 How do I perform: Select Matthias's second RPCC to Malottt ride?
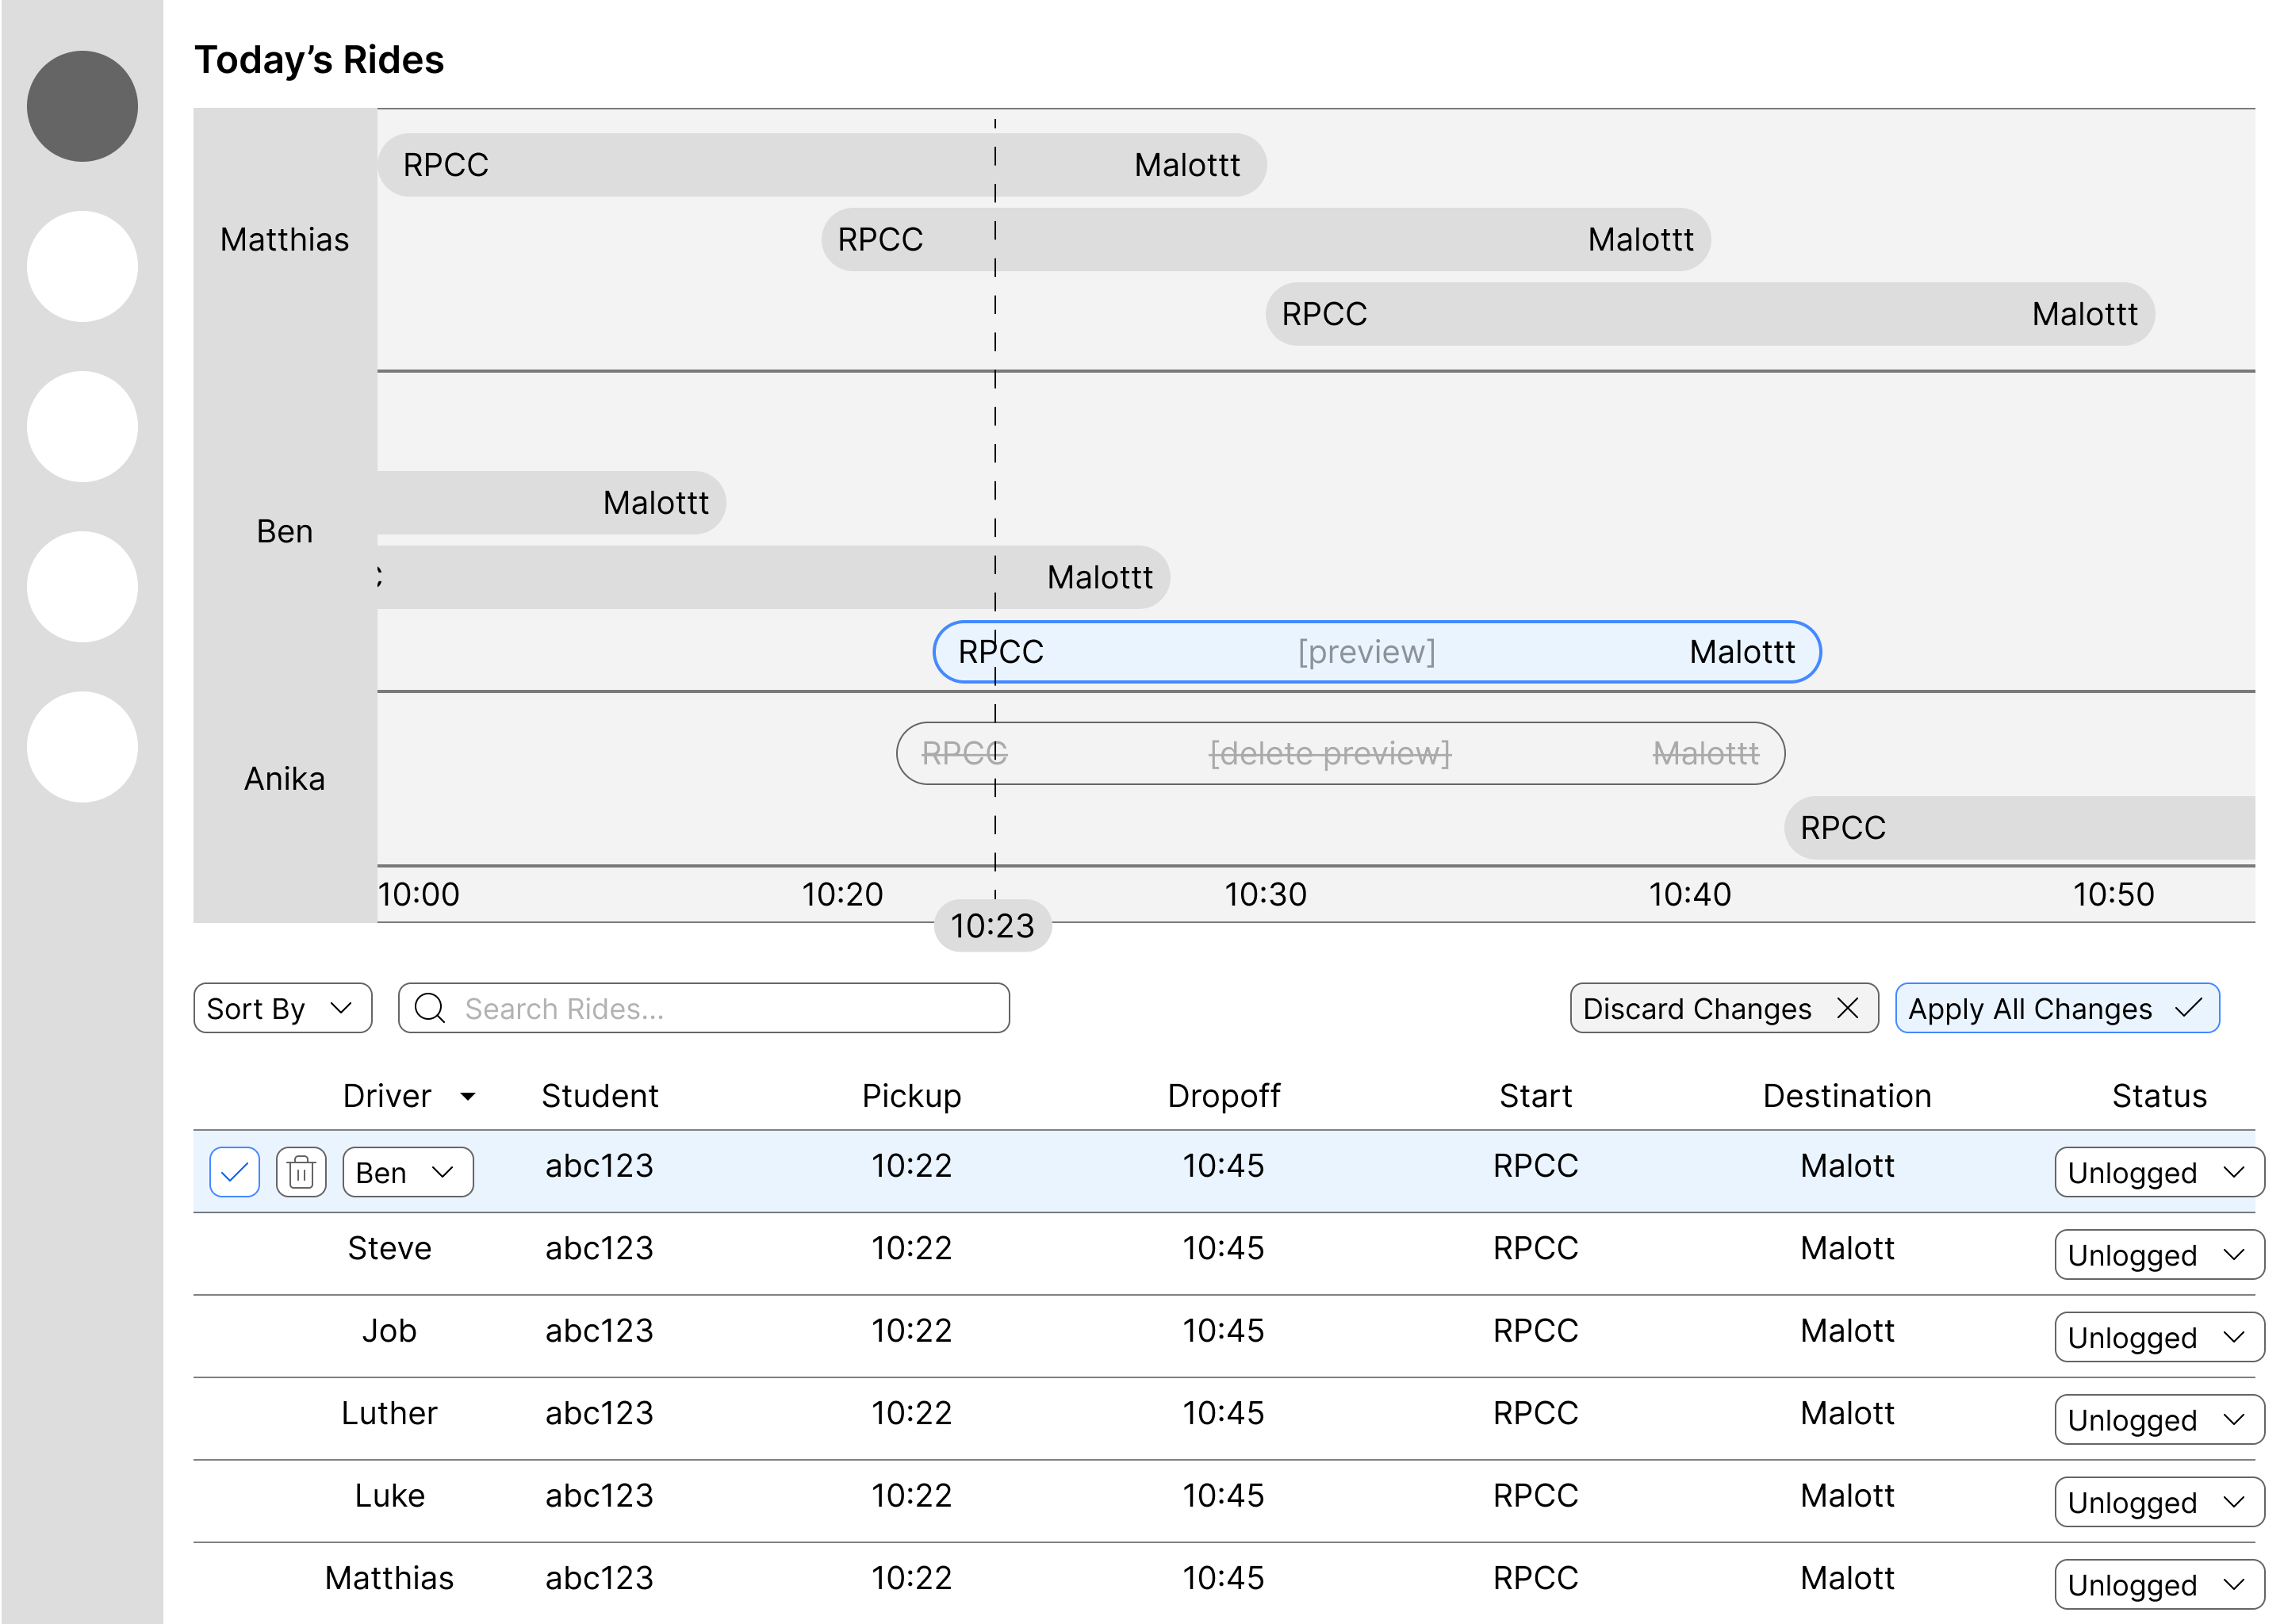tap(1266, 239)
